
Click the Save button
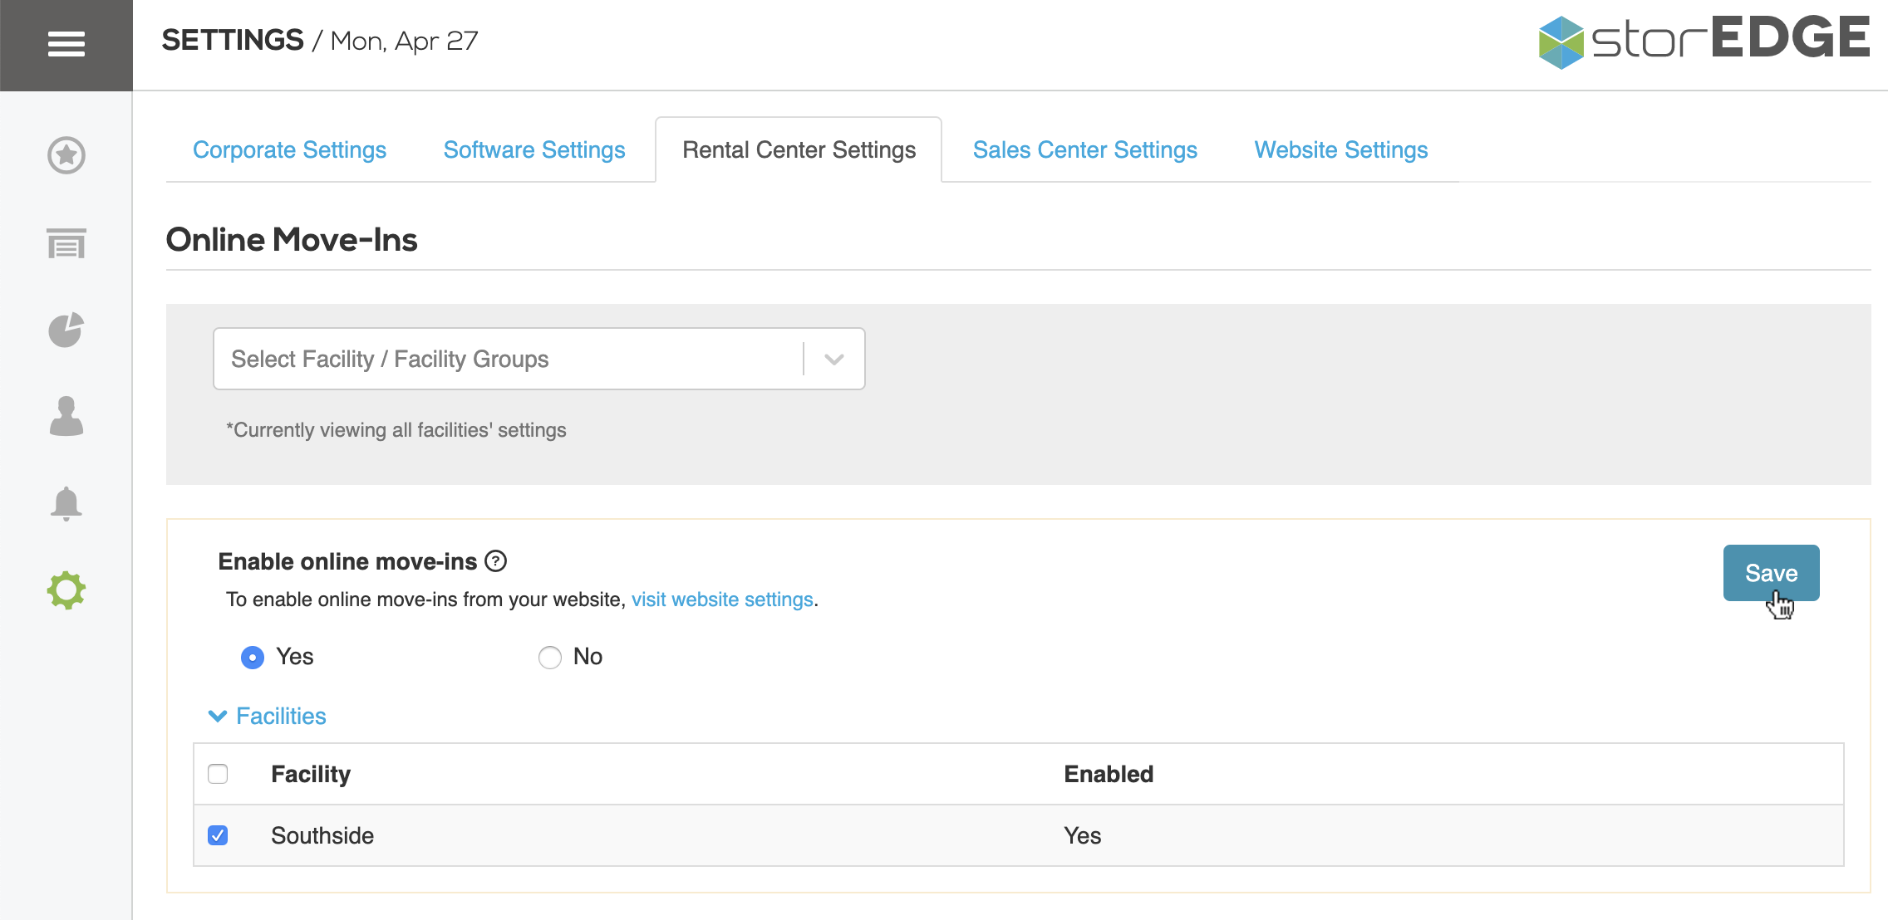click(x=1771, y=573)
